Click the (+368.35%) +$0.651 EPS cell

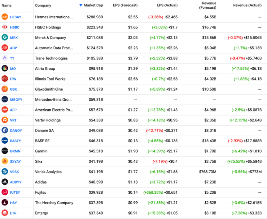[x=160, y=193]
